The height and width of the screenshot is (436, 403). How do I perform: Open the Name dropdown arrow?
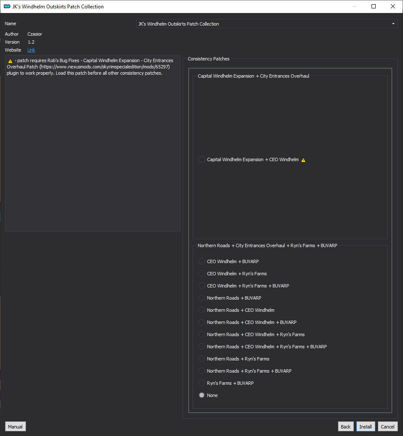393,24
